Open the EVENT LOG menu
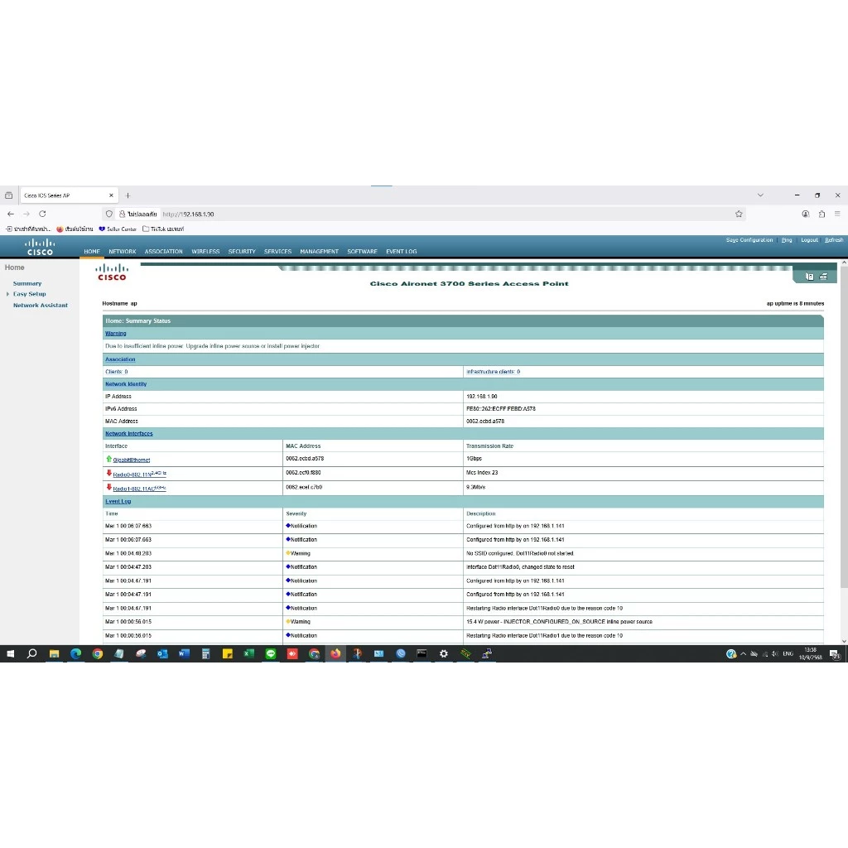This screenshot has width=848, height=848. coord(402,252)
